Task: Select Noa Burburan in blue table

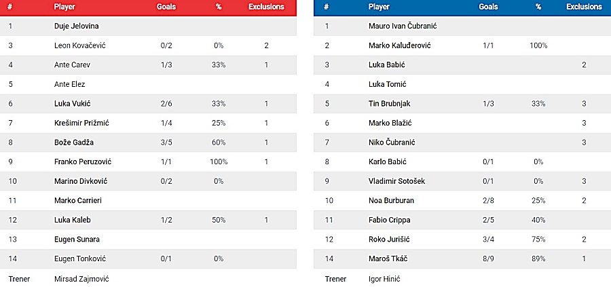Action: (391, 201)
